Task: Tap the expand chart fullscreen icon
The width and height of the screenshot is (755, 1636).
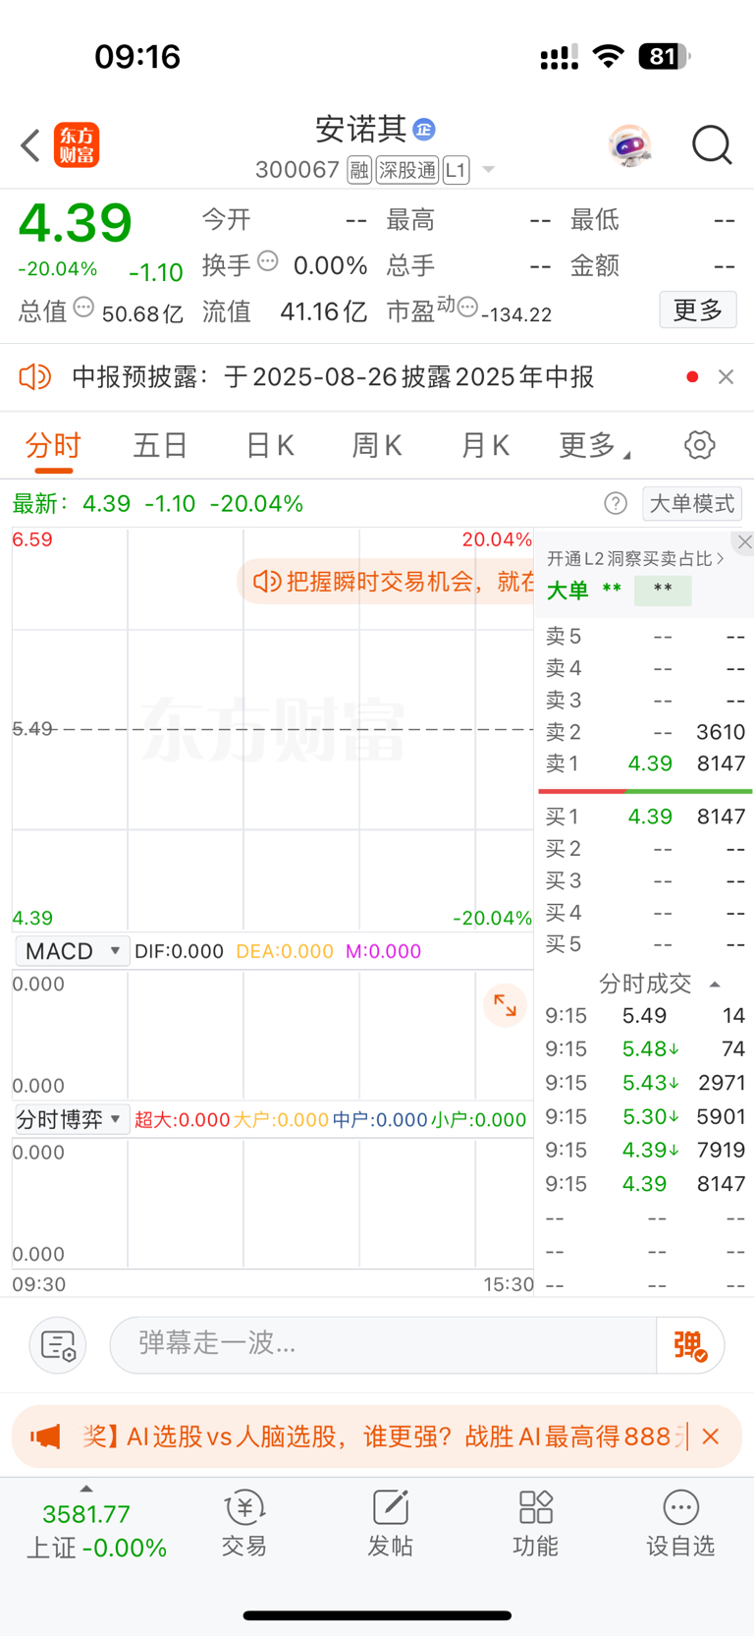Action: (x=506, y=1005)
